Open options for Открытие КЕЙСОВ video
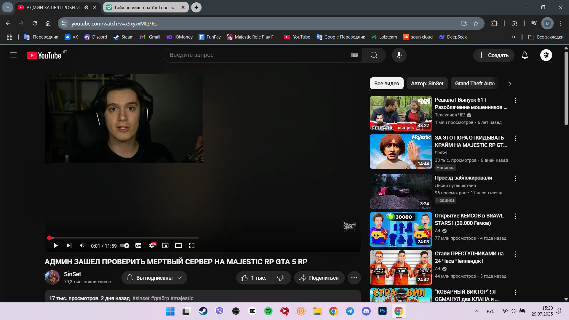The width and height of the screenshot is (569, 320). click(516, 216)
